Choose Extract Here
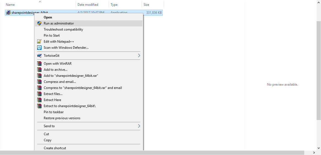This screenshot has width=321, height=155. point(89,100)
